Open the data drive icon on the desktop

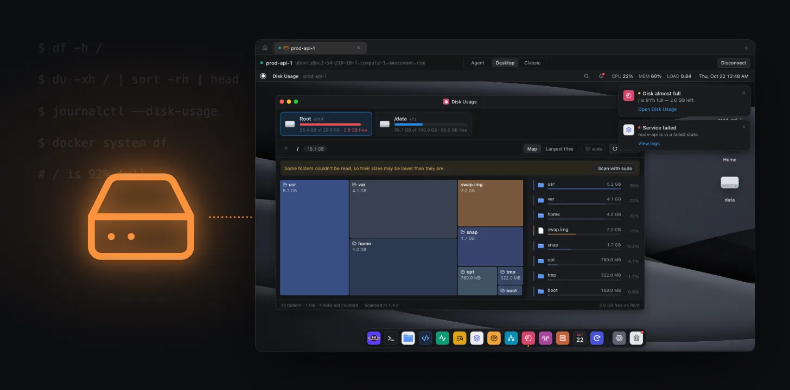(x=730, y=183)
